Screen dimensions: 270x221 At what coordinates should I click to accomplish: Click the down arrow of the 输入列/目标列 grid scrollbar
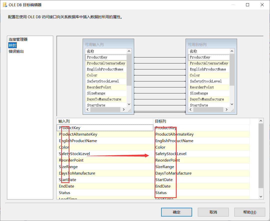point(261,197)
